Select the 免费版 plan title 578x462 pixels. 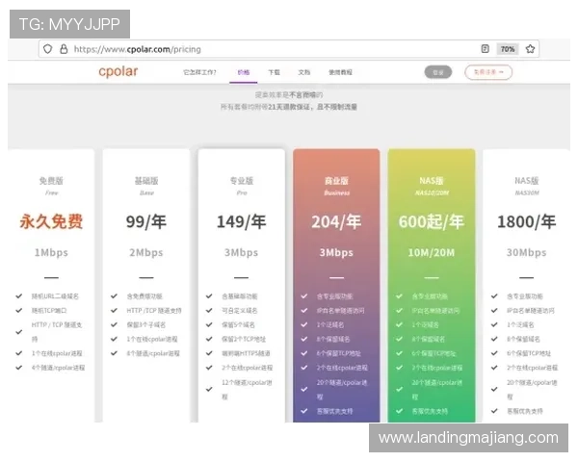pos(51,181)
